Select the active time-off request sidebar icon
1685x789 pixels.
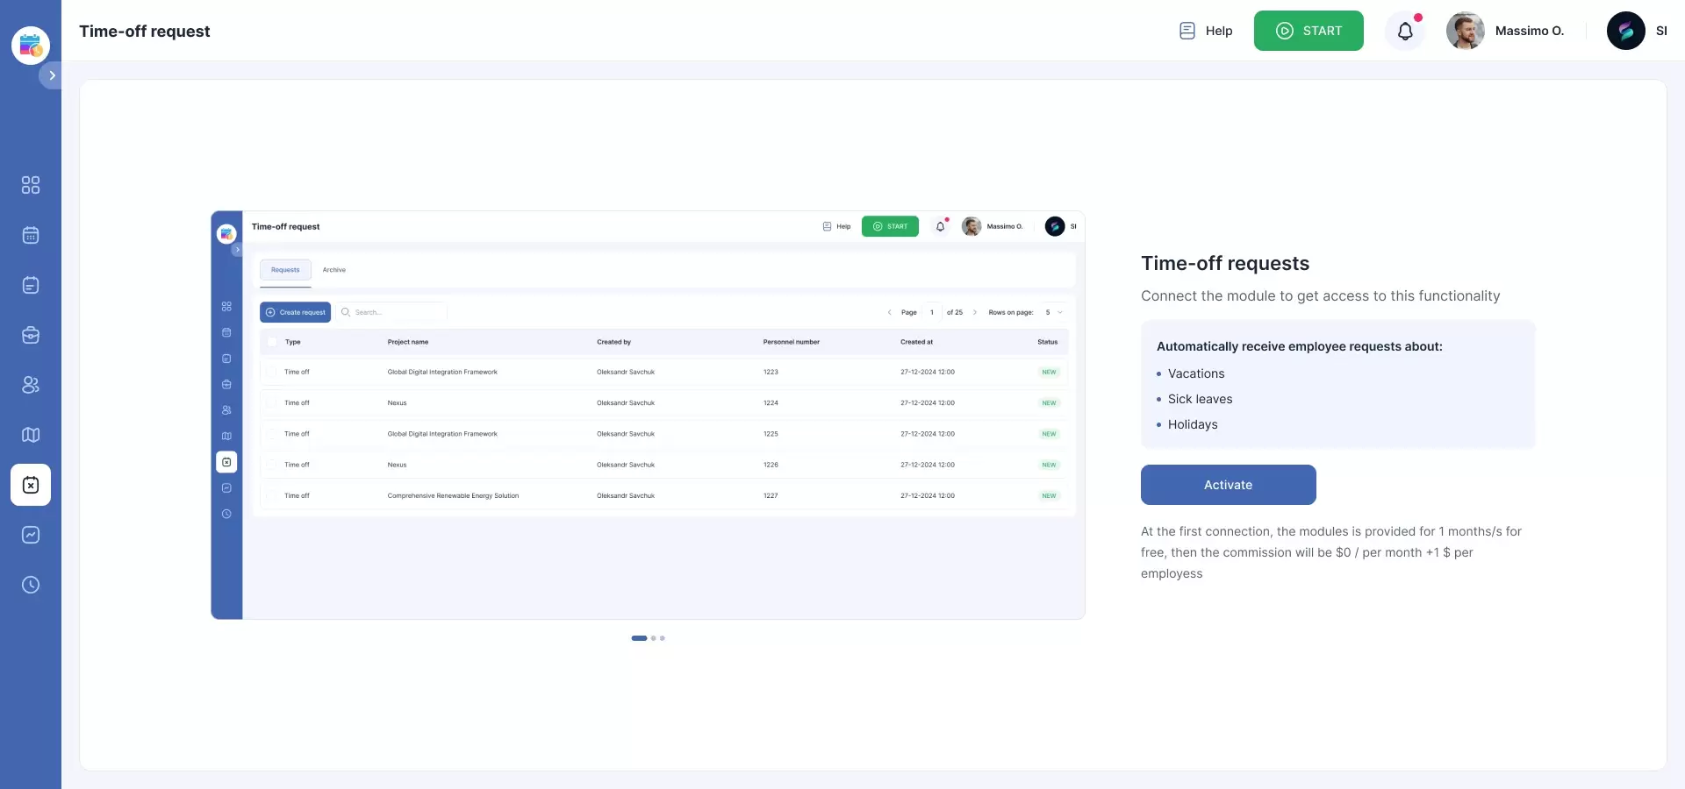tap(31, 485)
